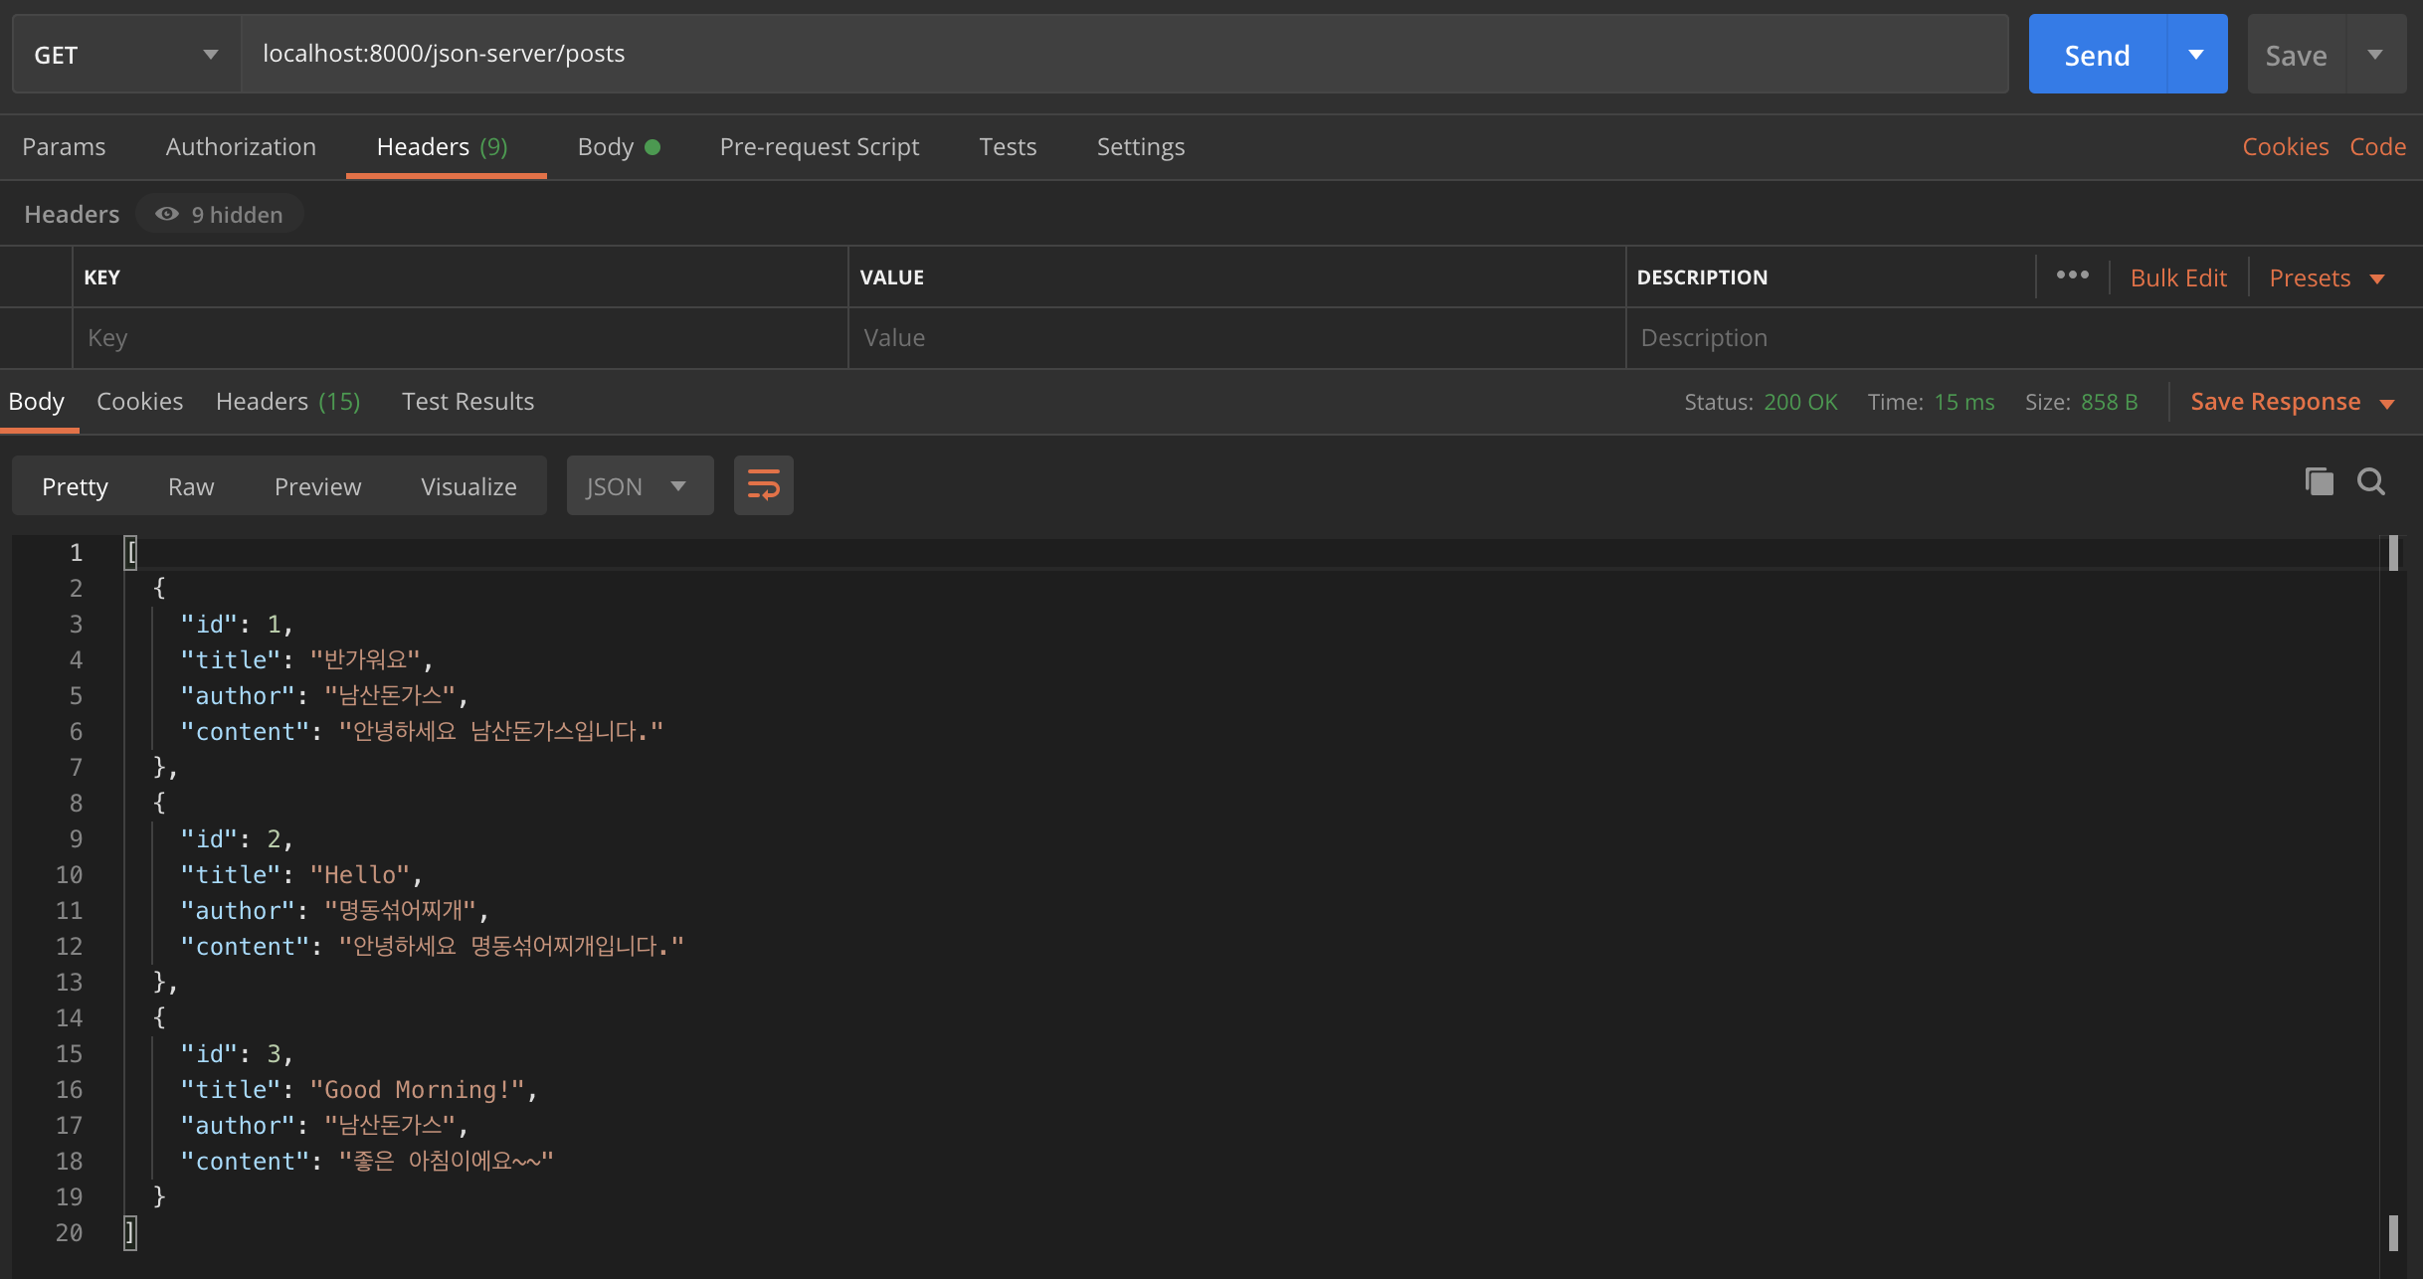
Task: Expand the Save button dropdown arrow
Action: 2375,55
